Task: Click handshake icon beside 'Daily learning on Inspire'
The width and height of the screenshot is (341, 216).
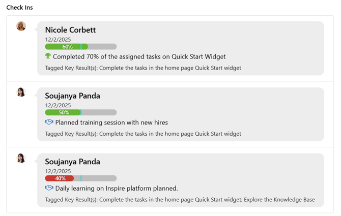Action: [x=49, y=188]
